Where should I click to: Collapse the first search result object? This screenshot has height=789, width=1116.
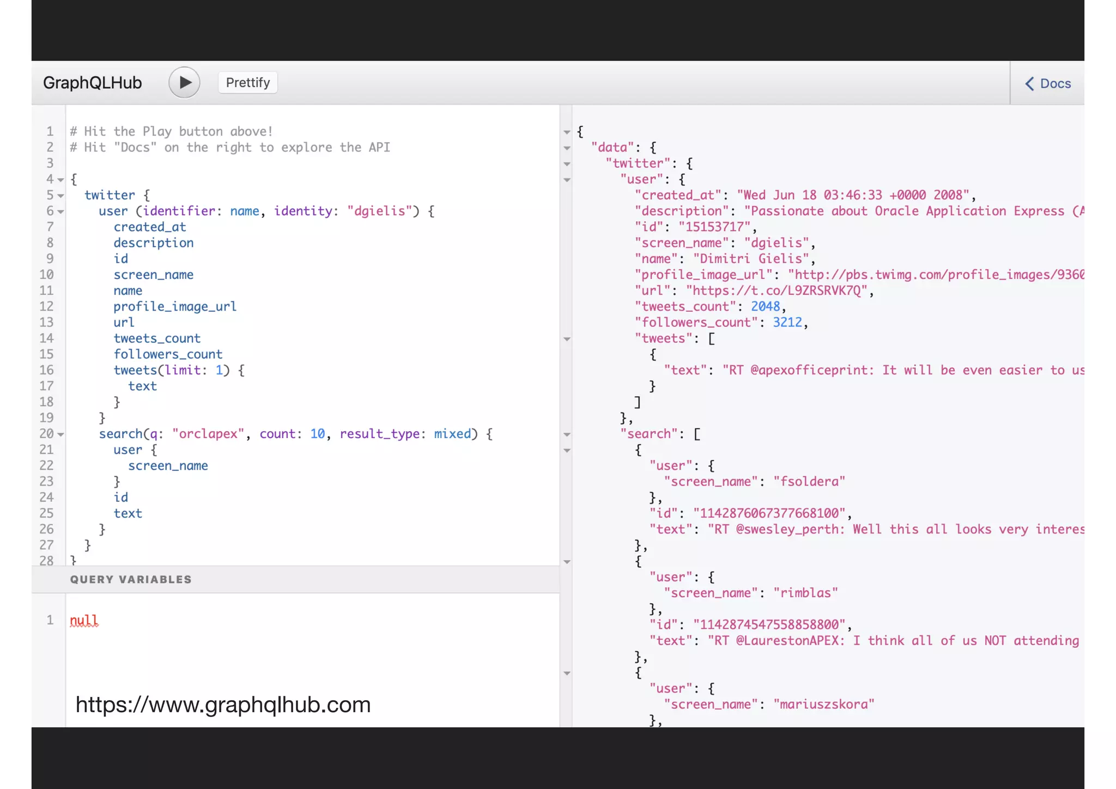pyautogui.click(x=567, y=450)
